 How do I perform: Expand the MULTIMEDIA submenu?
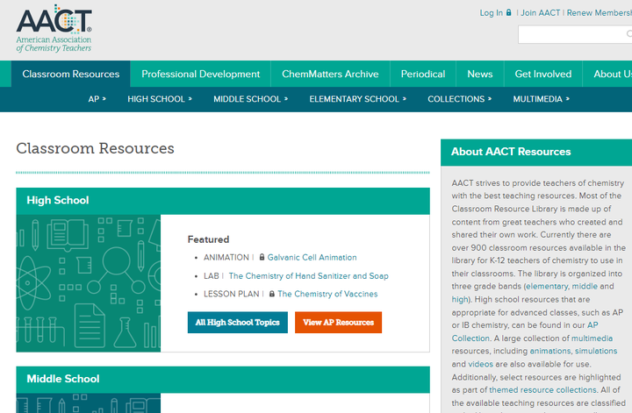click(542, 99)
